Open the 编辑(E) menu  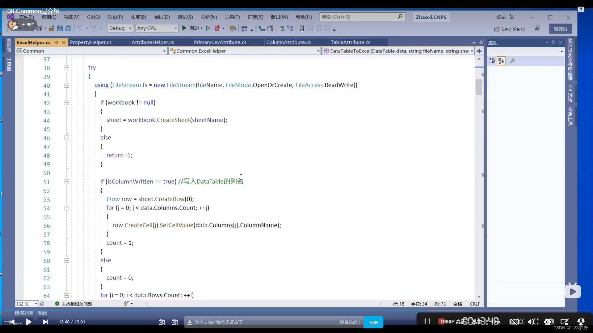click(x=49, y=17)
